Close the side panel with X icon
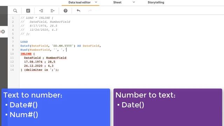Screen dimensions: 224x126 point(3,31)
